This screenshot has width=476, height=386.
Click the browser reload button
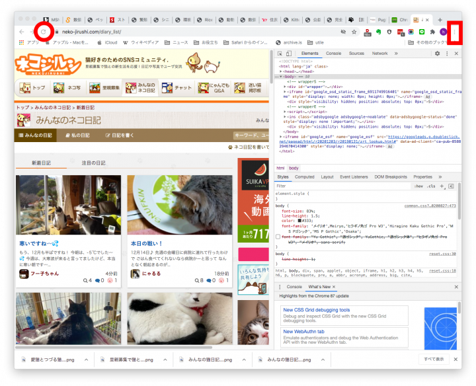[x=44, y=32]
